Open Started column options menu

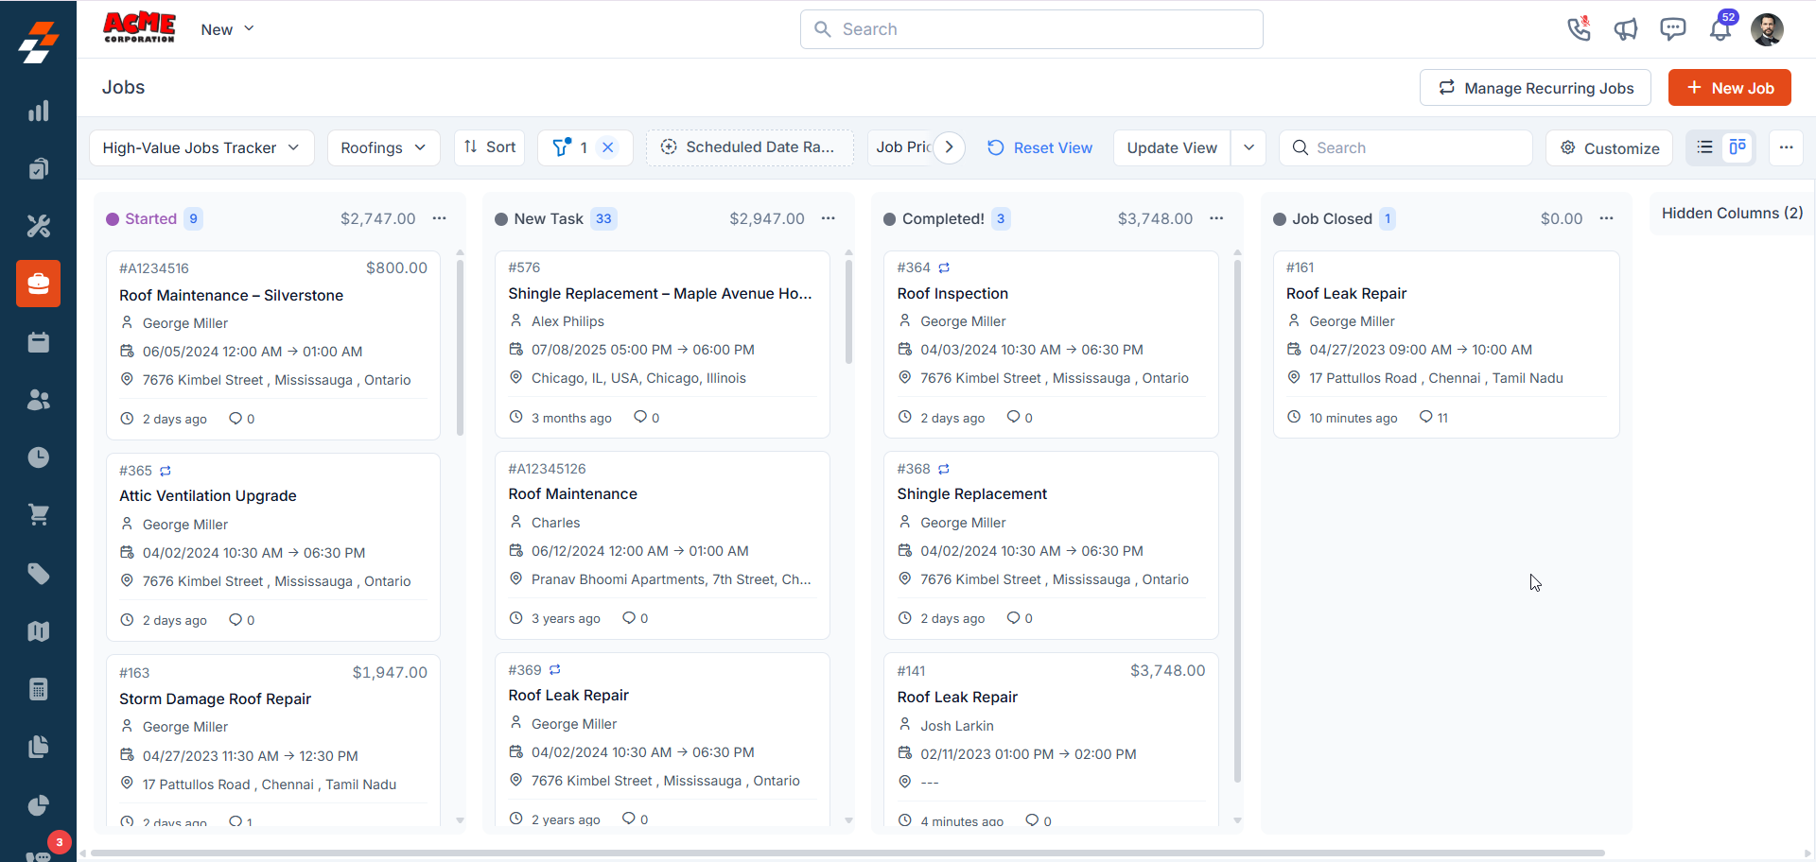(440, 218)
